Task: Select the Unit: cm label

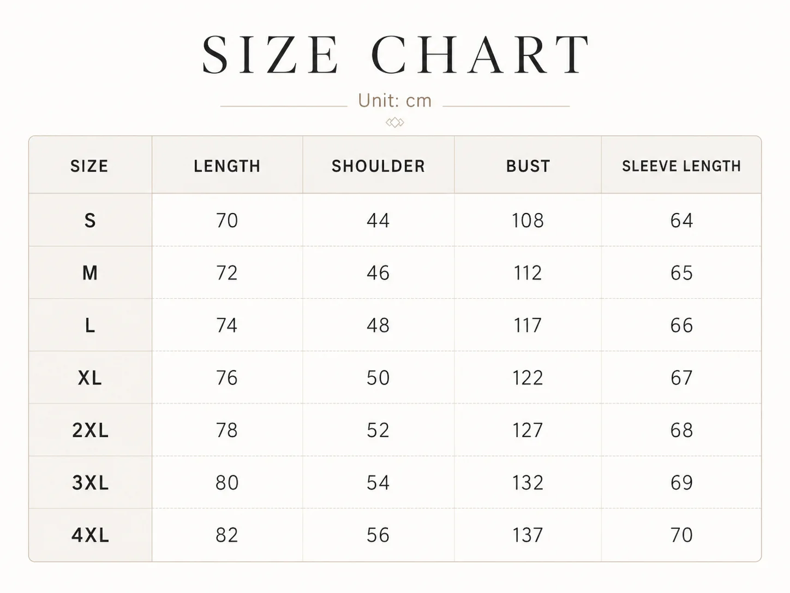Action: 395,100
